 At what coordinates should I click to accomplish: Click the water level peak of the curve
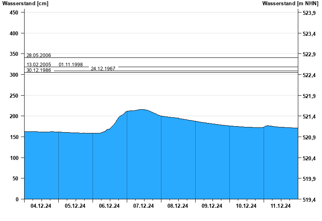[x=141, y=109]
